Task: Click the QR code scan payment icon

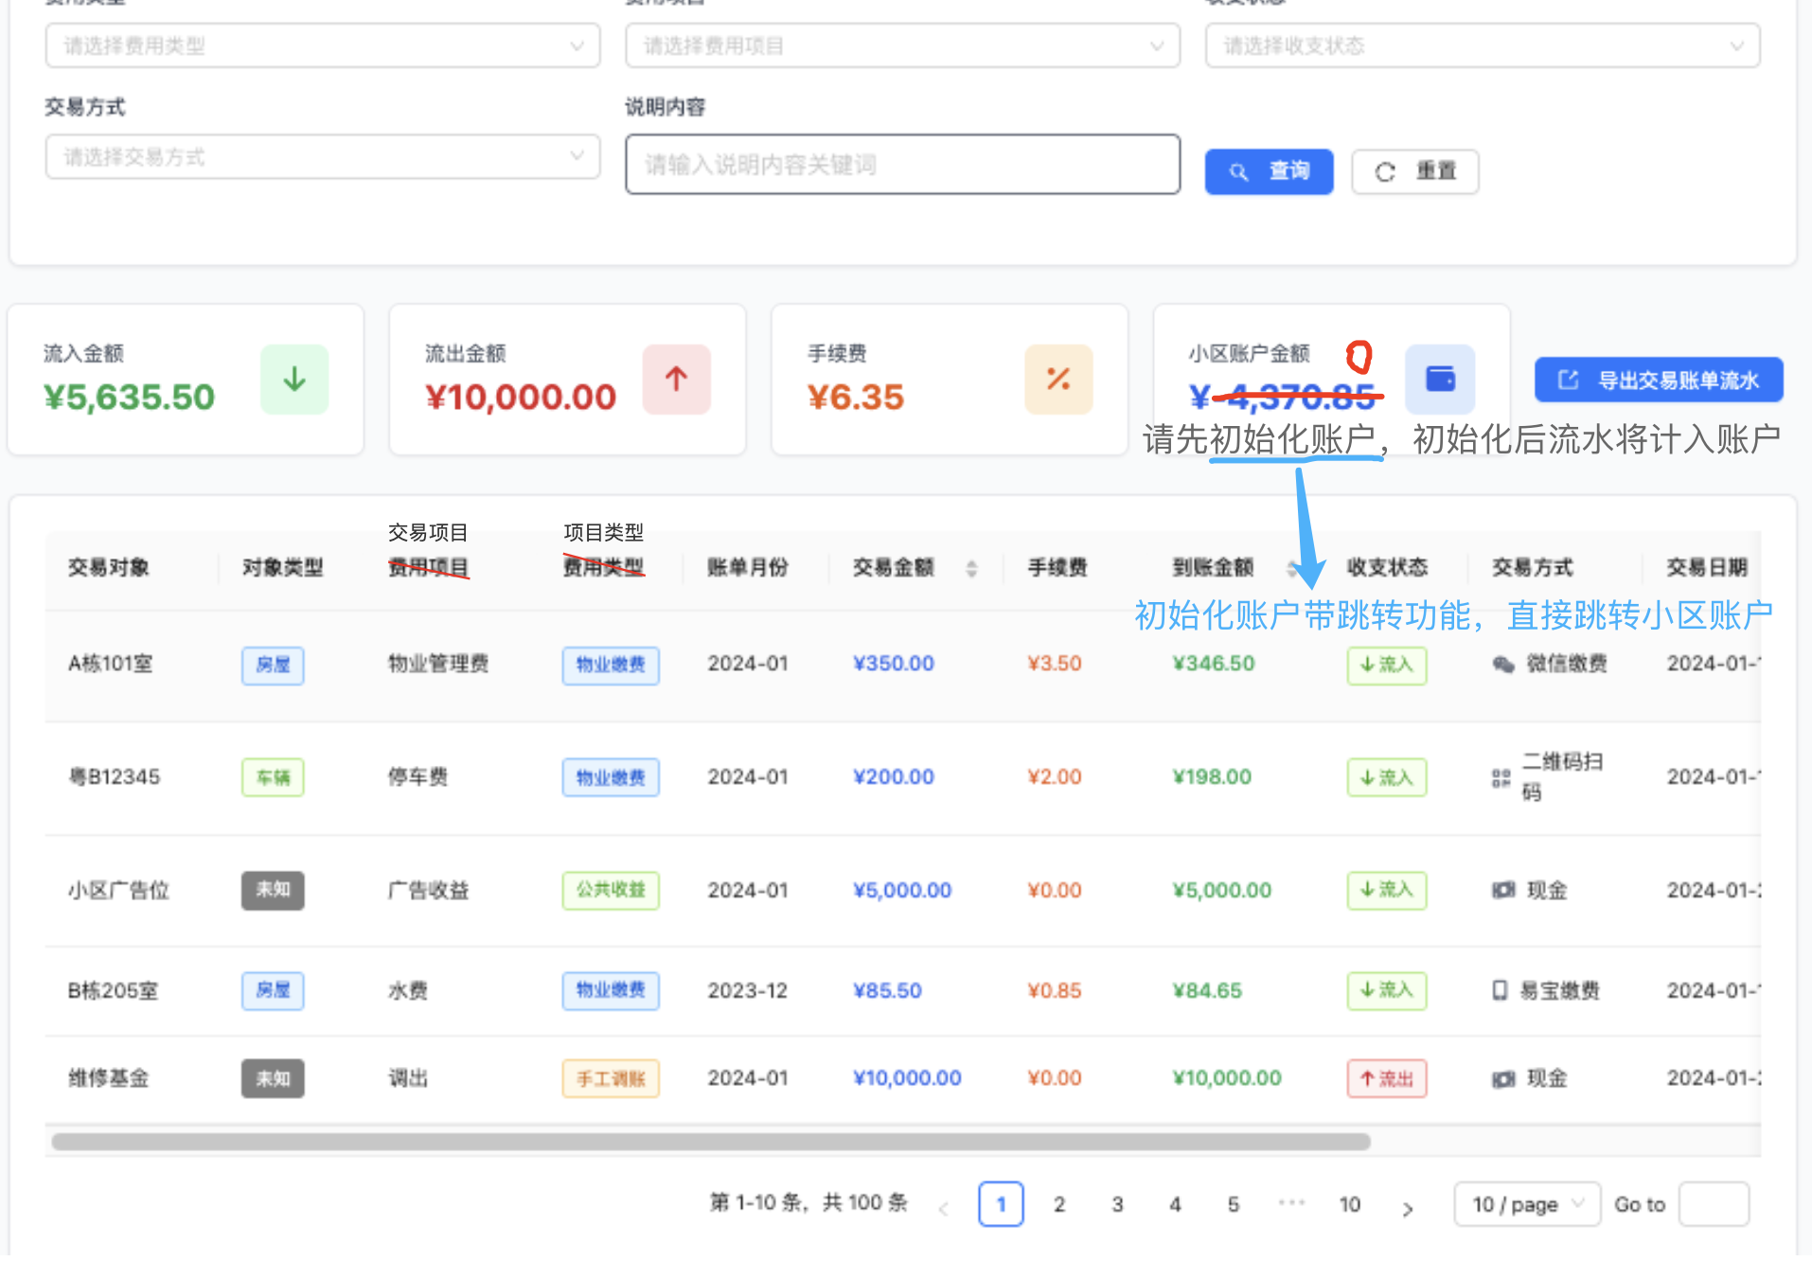Action: (x=1501, y=778)
